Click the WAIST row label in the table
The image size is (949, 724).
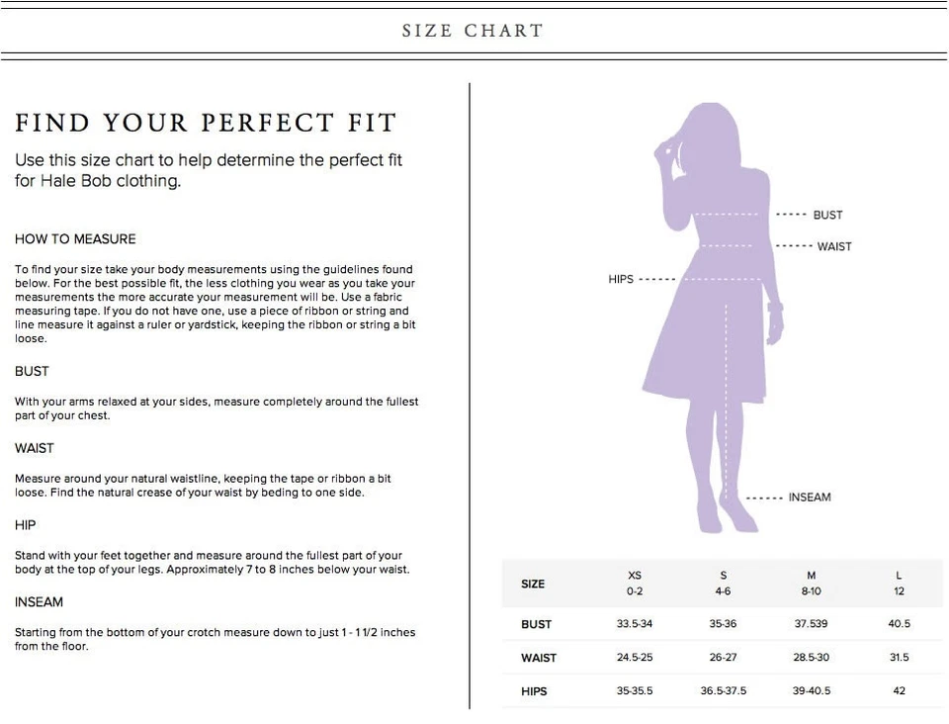coord(539,658)
